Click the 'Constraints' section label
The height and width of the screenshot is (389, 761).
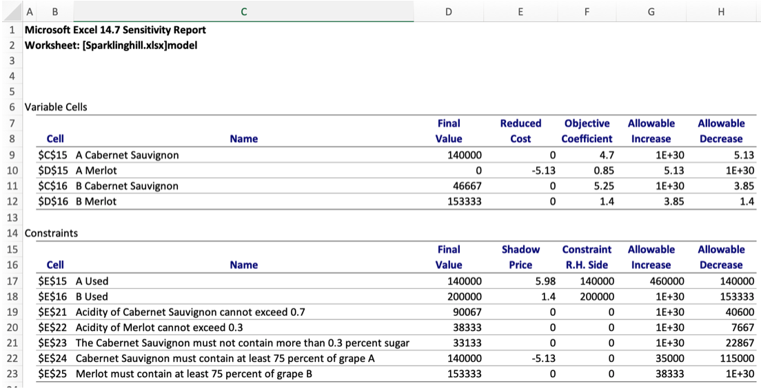tap(51, 233)
